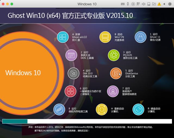
Task: Pick the '4 运行 DM 10.0' label
Action: click(90, 74)
